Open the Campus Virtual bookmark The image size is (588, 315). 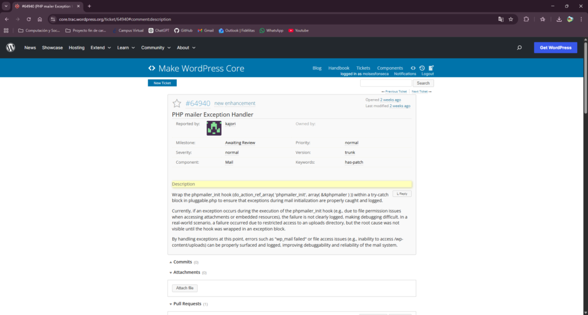click(127, 31)
